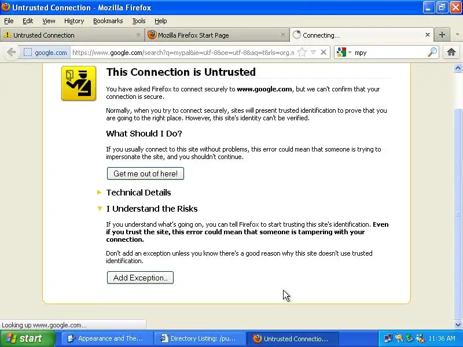The width and height of the screenshot is (463, 347).
Task: Open the Windows Start menu
Action: point(28,338)
